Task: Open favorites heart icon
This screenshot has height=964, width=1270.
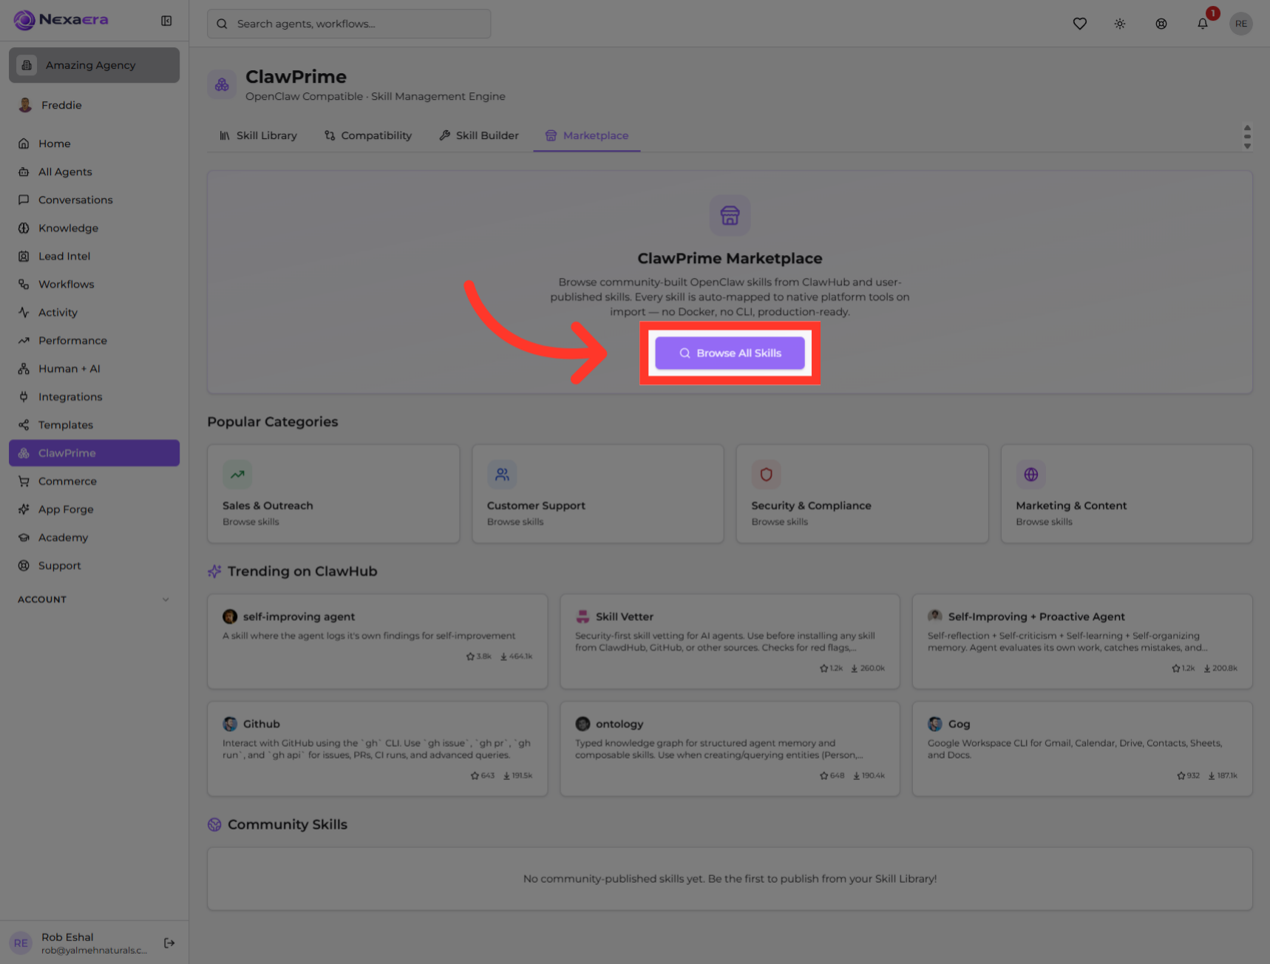Action: tap(1079, 24)
